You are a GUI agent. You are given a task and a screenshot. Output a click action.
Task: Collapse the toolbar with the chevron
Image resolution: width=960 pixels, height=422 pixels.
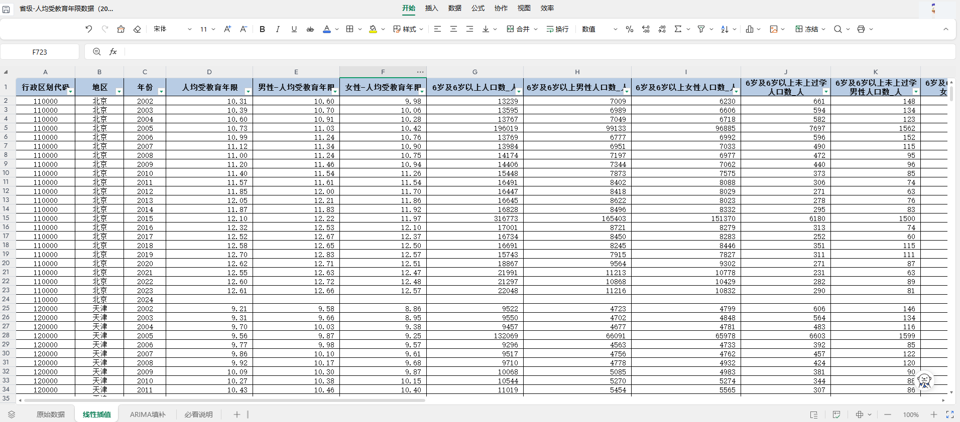coord(946,29)
